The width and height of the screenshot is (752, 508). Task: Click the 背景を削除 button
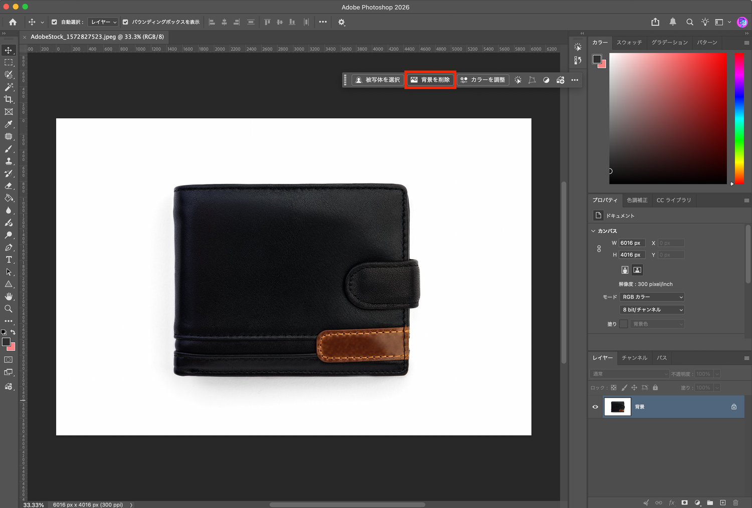(430, 80)
